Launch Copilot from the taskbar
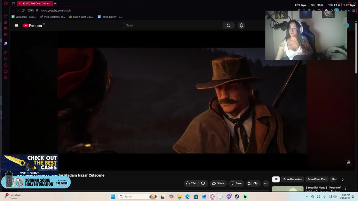 click(x=171, y=197)
